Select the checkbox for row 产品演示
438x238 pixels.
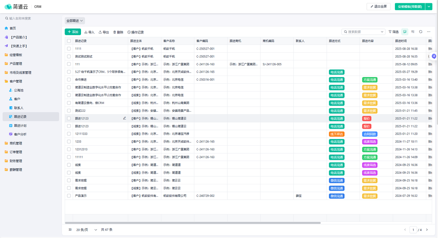[69, 196]
